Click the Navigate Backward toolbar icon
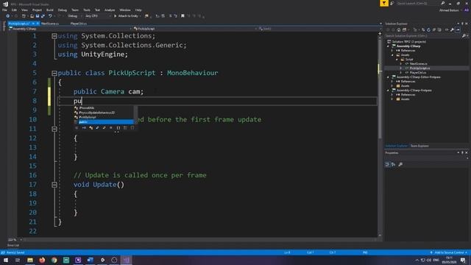Screen dimensions: 471x265 pos(7,16)
